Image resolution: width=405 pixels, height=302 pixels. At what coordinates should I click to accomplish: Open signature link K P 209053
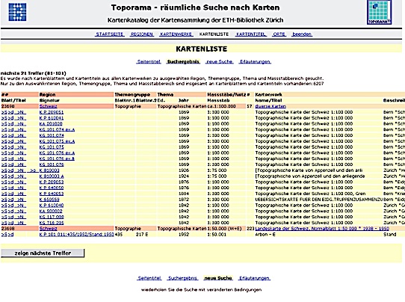click(52, 182)
